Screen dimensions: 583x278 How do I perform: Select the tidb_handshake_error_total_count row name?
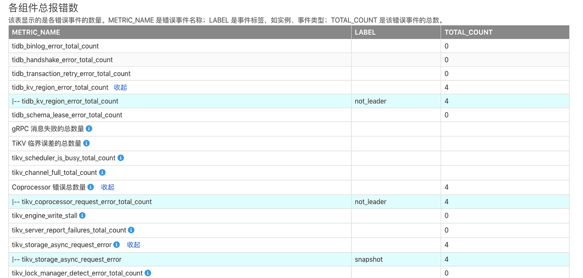(63, 60)
